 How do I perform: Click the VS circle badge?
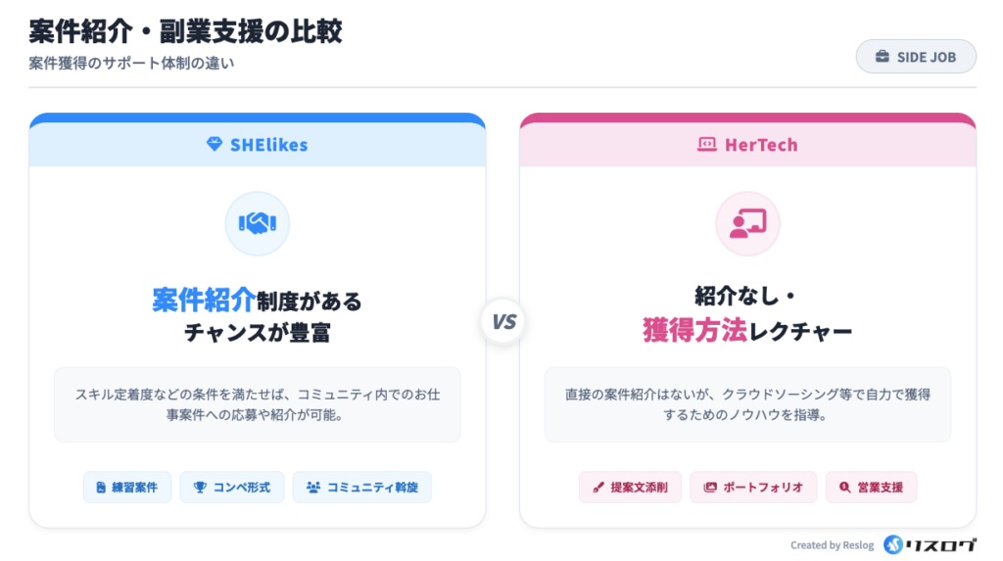502,322
